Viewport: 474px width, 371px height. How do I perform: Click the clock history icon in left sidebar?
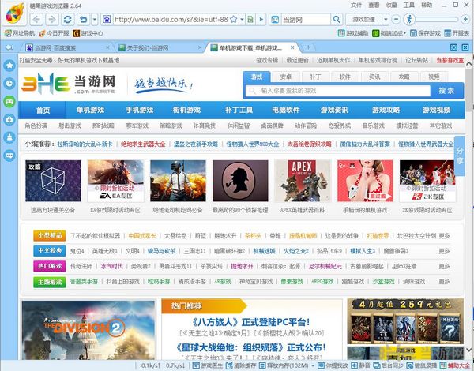pos(9,83)
